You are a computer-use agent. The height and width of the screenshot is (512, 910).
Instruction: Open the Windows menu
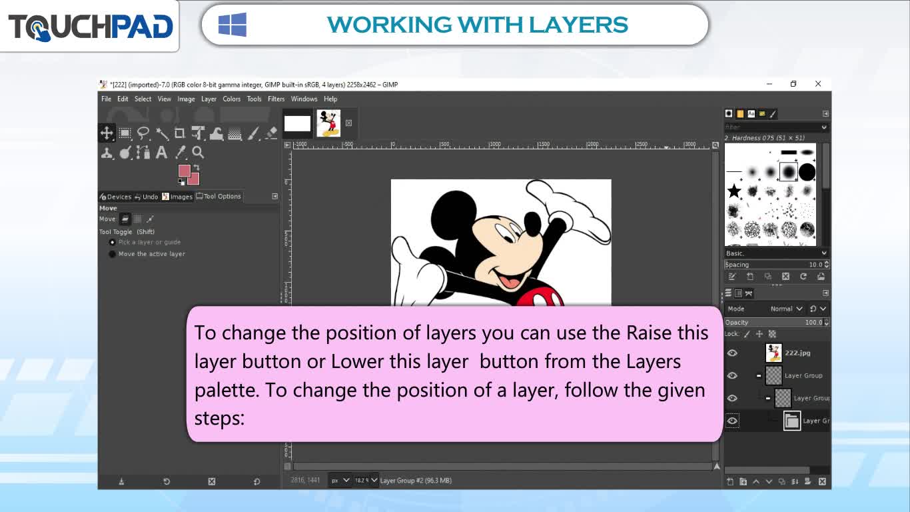[x=304, y=99]
